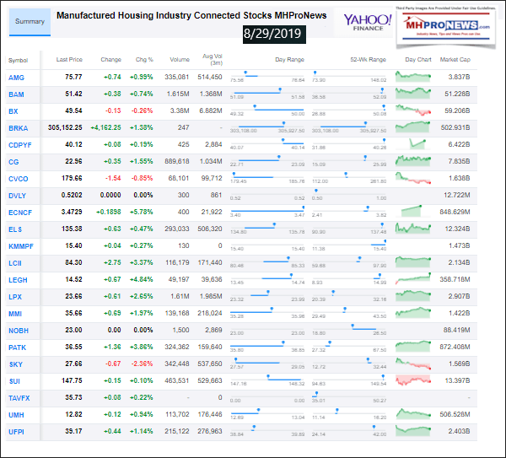The width and height of the screenshot is (506, 458).
Task: Open the BAM stock symbol link
Action: (16, 94)
